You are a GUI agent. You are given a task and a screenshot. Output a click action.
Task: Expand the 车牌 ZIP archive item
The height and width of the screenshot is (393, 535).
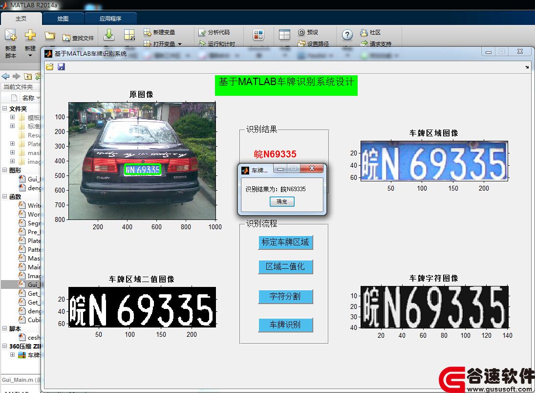pos(13,355)
